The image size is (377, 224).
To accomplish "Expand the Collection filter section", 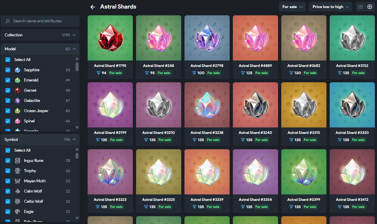I will 40,35.
